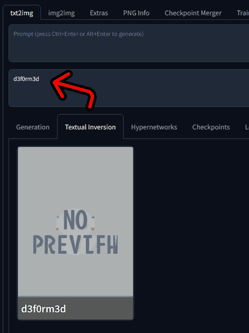Switch to the Generation sub-tab
Viewport: 249px width, 333px height.
(33, 127)
